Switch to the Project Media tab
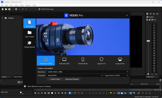Screen dimensions: 162x98 click(x=17, y=77)
